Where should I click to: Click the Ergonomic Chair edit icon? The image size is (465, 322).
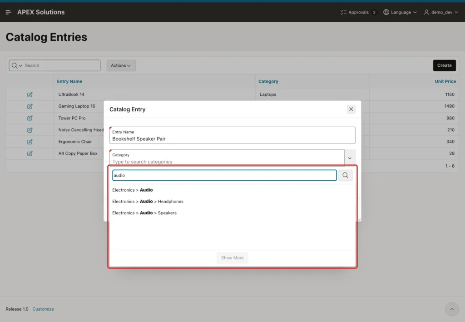[30, 142]
